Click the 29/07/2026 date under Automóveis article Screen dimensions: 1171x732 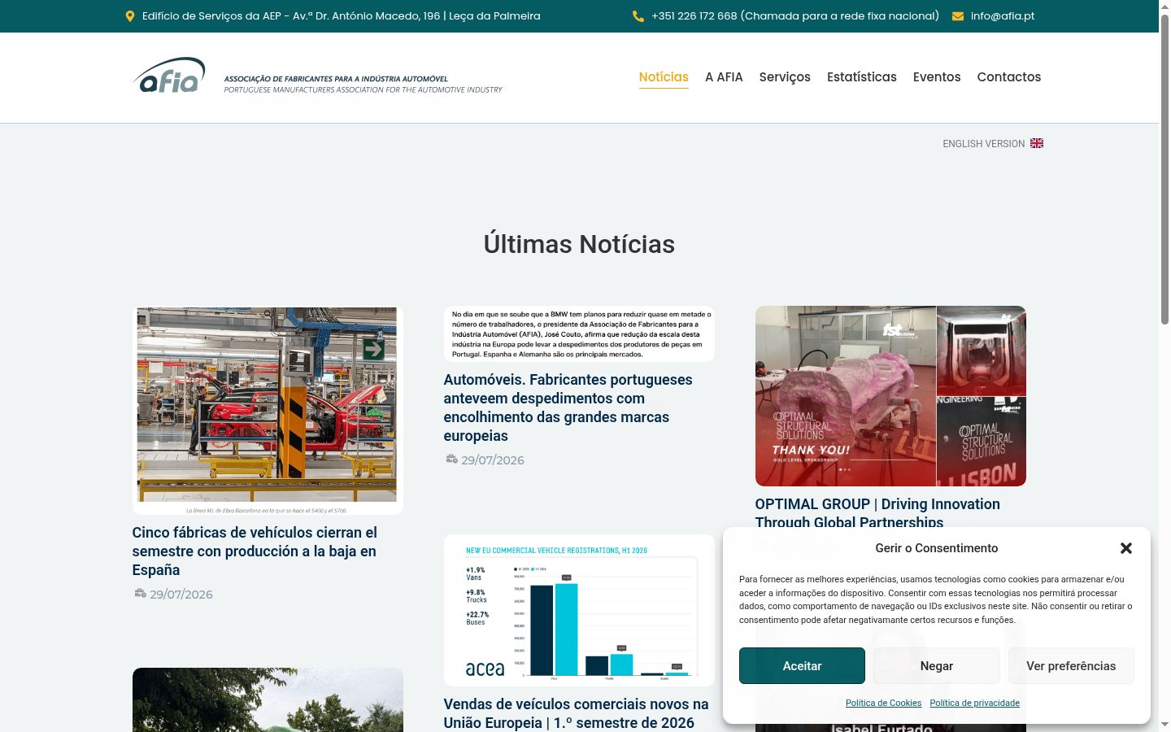(493, 460)
